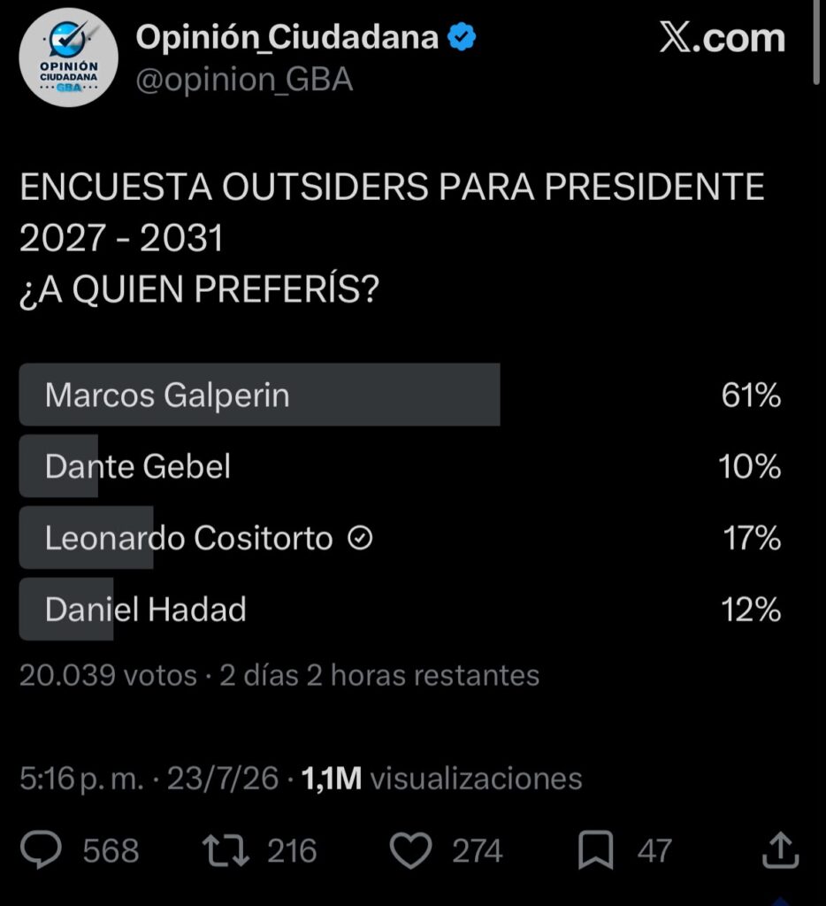Viewport: 826px width, 906px height.
Task: Click the 61% result bar
Action: tap(259, 395)
